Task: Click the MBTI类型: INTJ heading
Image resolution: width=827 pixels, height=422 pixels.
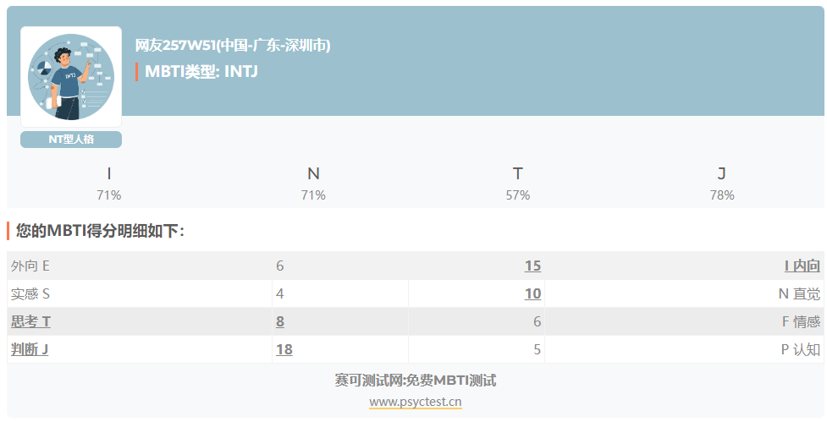Action: [201, 71]
